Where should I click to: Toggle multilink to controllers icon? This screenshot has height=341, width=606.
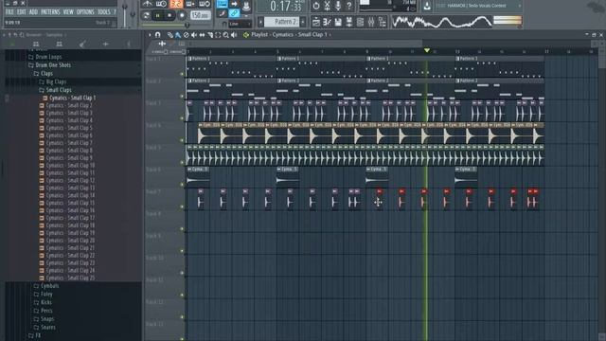(x=234, y=13)
